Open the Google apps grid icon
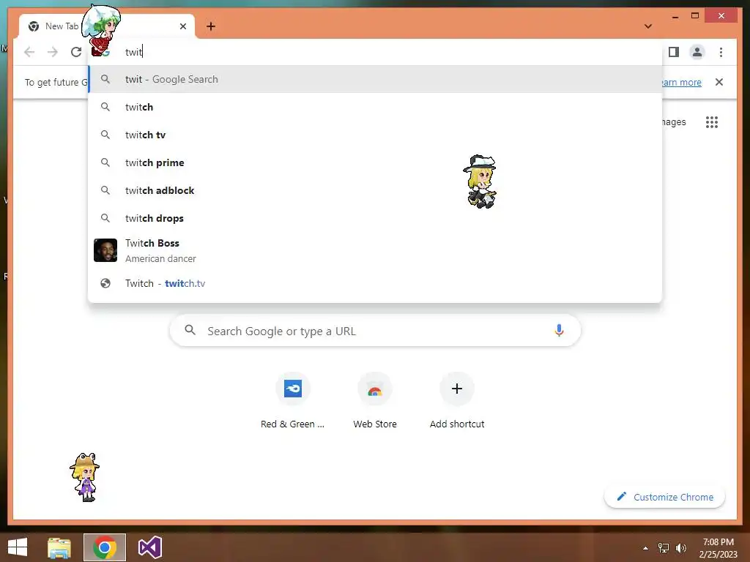 coord(712,122)
